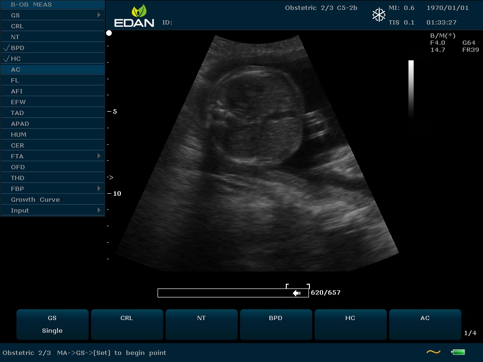
Task: Expand the FBP submenu arrow
Action: (99, 189)
